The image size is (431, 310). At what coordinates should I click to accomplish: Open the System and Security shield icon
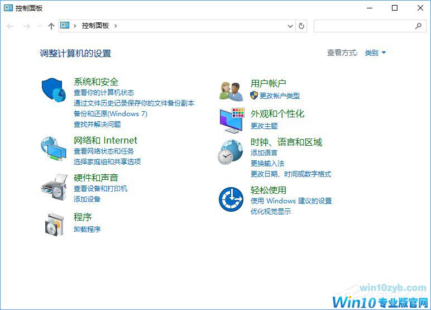[x=54, y=90]
